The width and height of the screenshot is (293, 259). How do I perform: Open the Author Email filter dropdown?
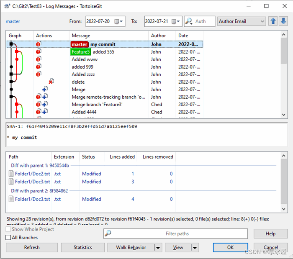[x=242, y=21]
